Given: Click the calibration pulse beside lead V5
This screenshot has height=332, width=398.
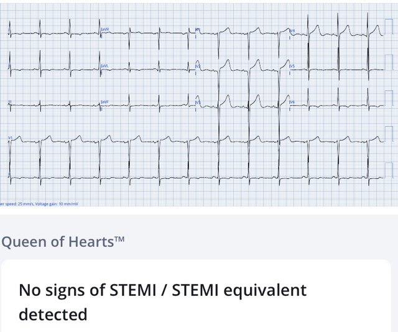Looking at the screenshot, I should tap(389, 62).
